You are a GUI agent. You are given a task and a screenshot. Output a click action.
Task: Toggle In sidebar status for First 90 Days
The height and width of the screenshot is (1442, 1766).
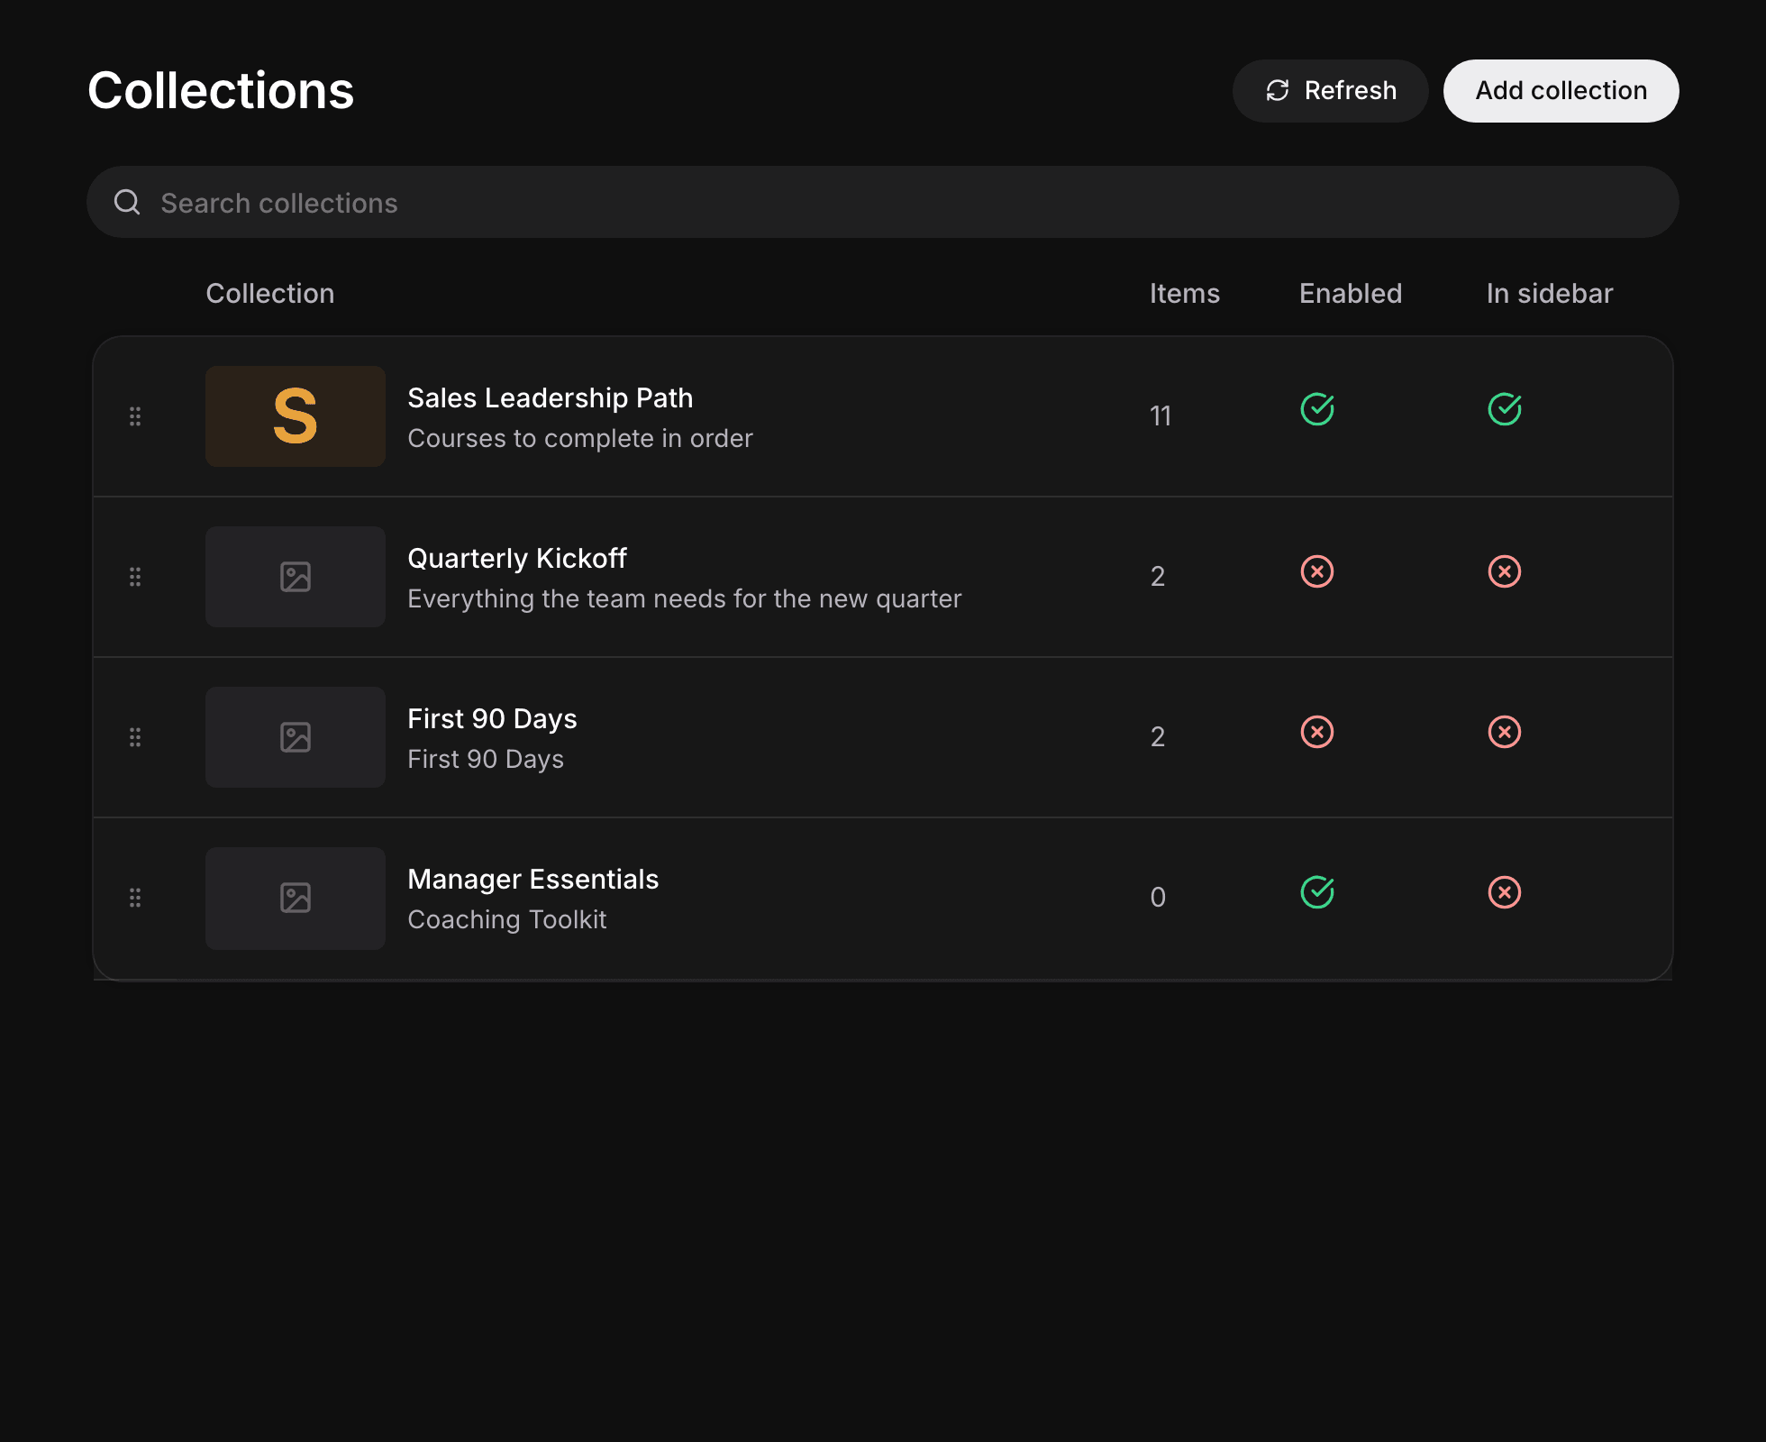pyautogui.click(x=1505, y=732)
